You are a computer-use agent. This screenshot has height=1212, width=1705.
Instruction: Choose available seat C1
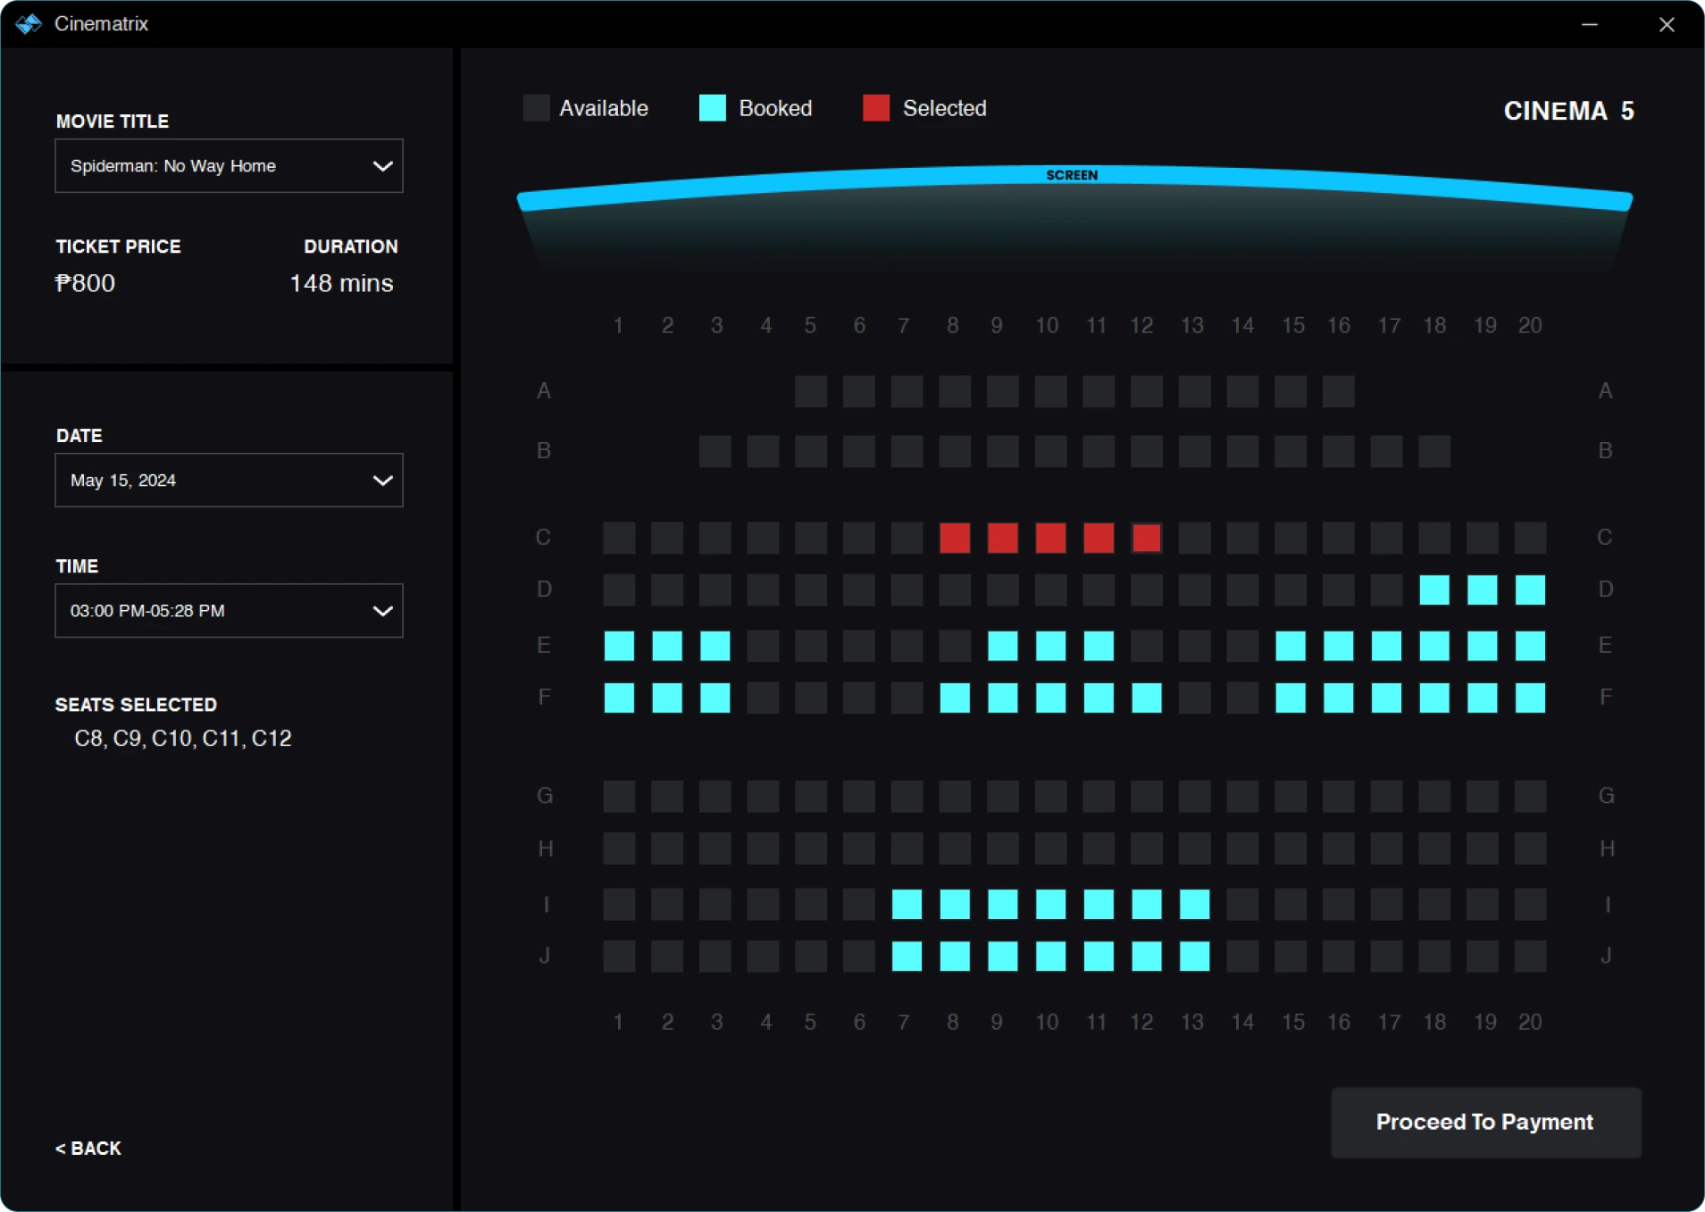[619, 538]
